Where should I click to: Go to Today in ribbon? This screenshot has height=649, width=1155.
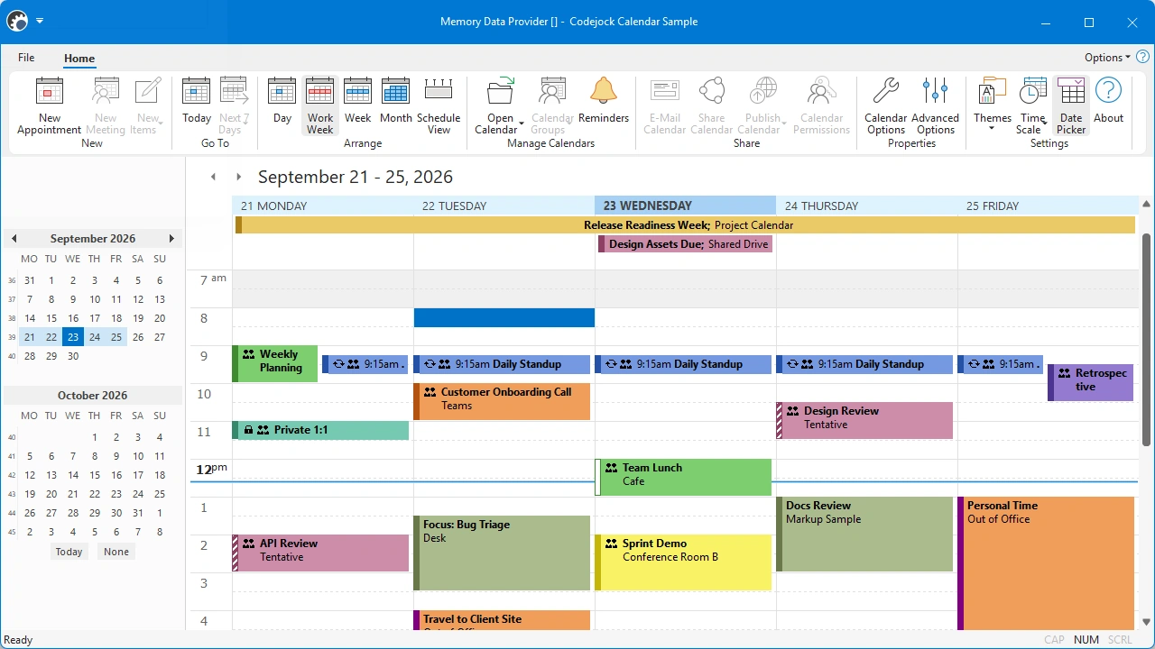coord(197,105)
